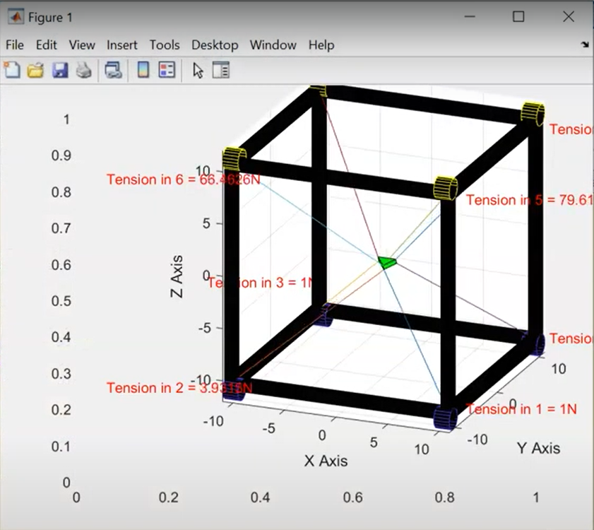This screenshot has height=530, width=594.
Task: Insert a colorbar from the toolbar
Action: 143,70
